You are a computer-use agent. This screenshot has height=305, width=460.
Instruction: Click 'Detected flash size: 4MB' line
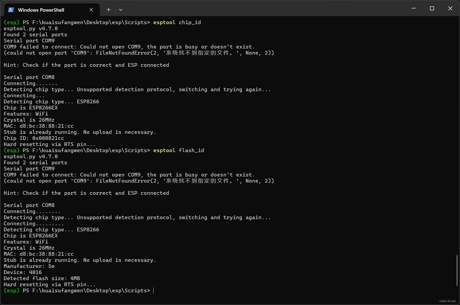pos(42,278)
